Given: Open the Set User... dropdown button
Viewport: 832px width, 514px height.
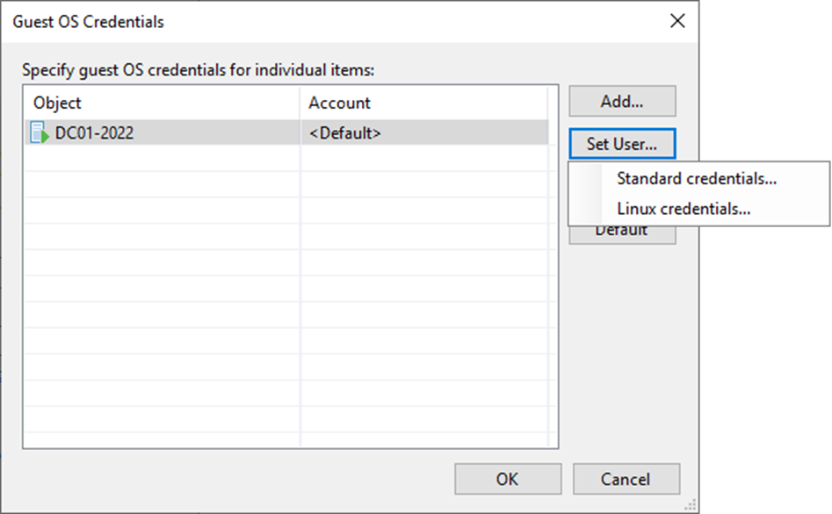Looking at the screenshot, I should (x=622, y=144).
